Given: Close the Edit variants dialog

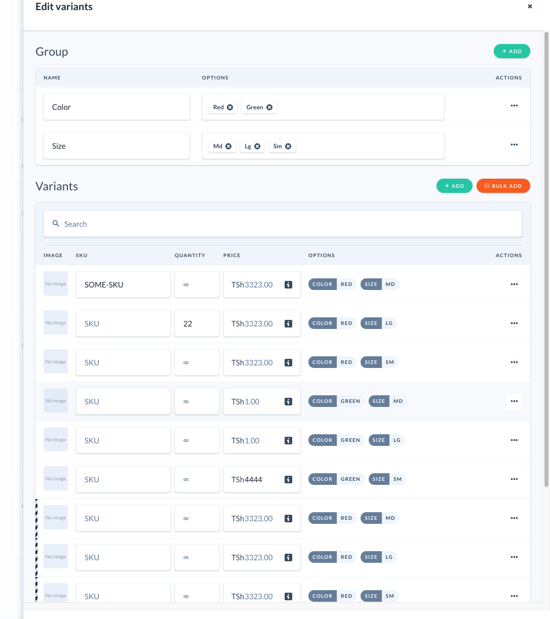Looking at the screenshot, I should [x=530, y=6].
